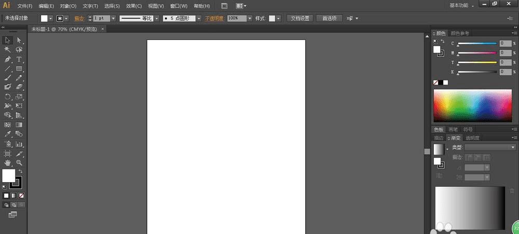Open the 基本功能 workspace switcher
This screenshot has height=234, width=519.
coord(461,5)
